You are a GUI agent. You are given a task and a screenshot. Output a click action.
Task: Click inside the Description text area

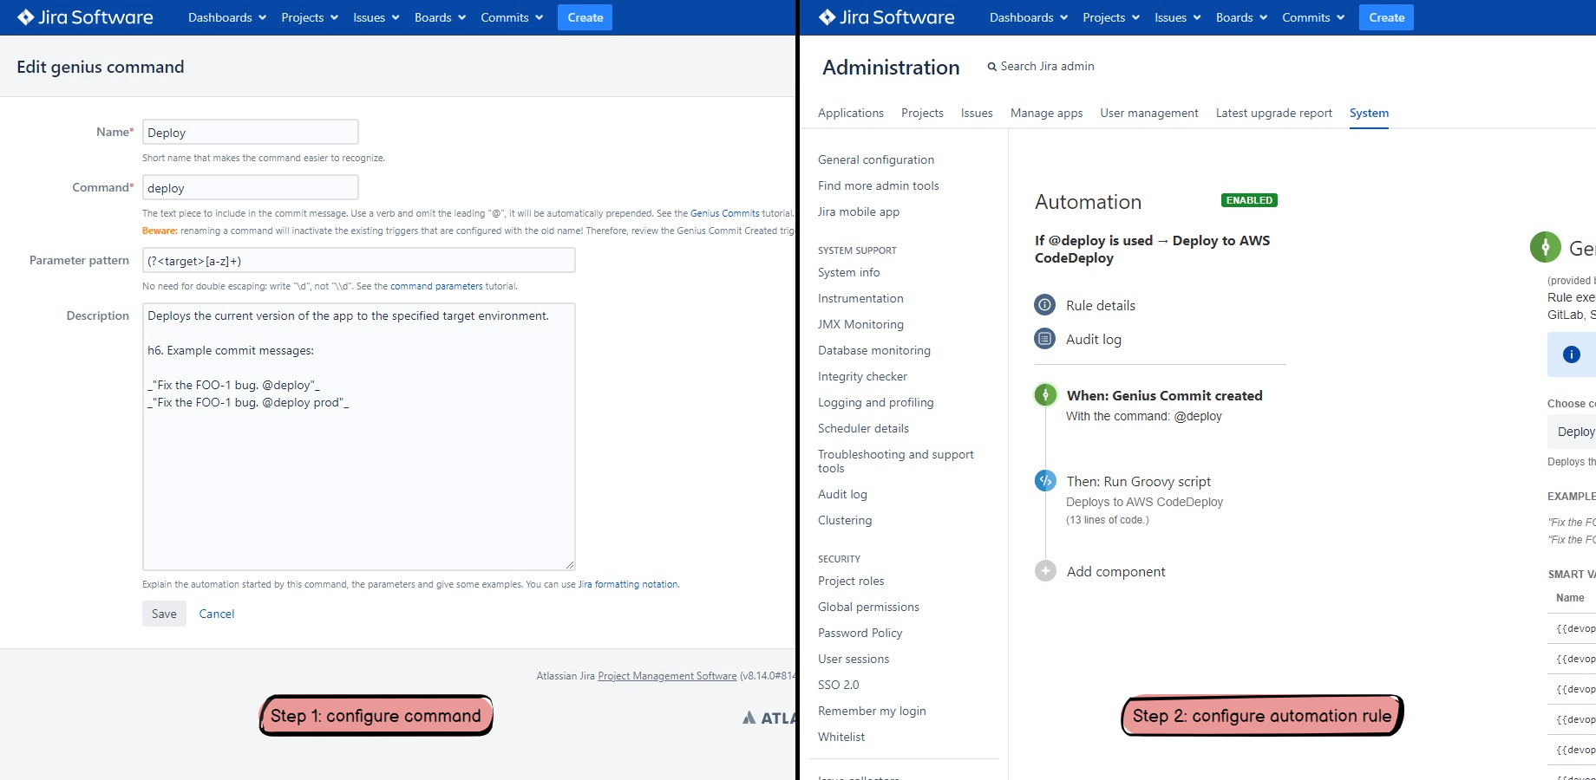tap(359, 436)
